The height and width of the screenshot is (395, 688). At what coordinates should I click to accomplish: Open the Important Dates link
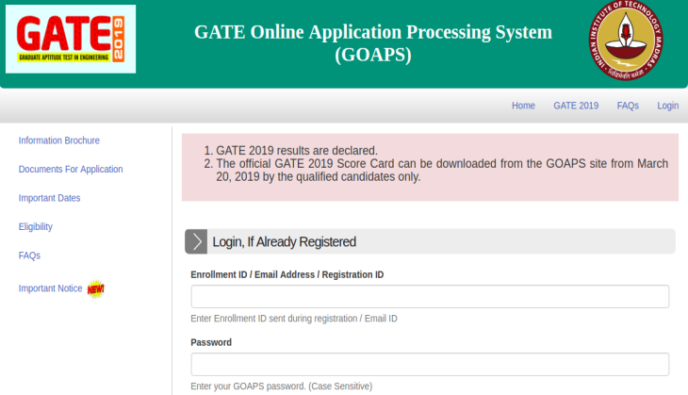coord(49,198)
